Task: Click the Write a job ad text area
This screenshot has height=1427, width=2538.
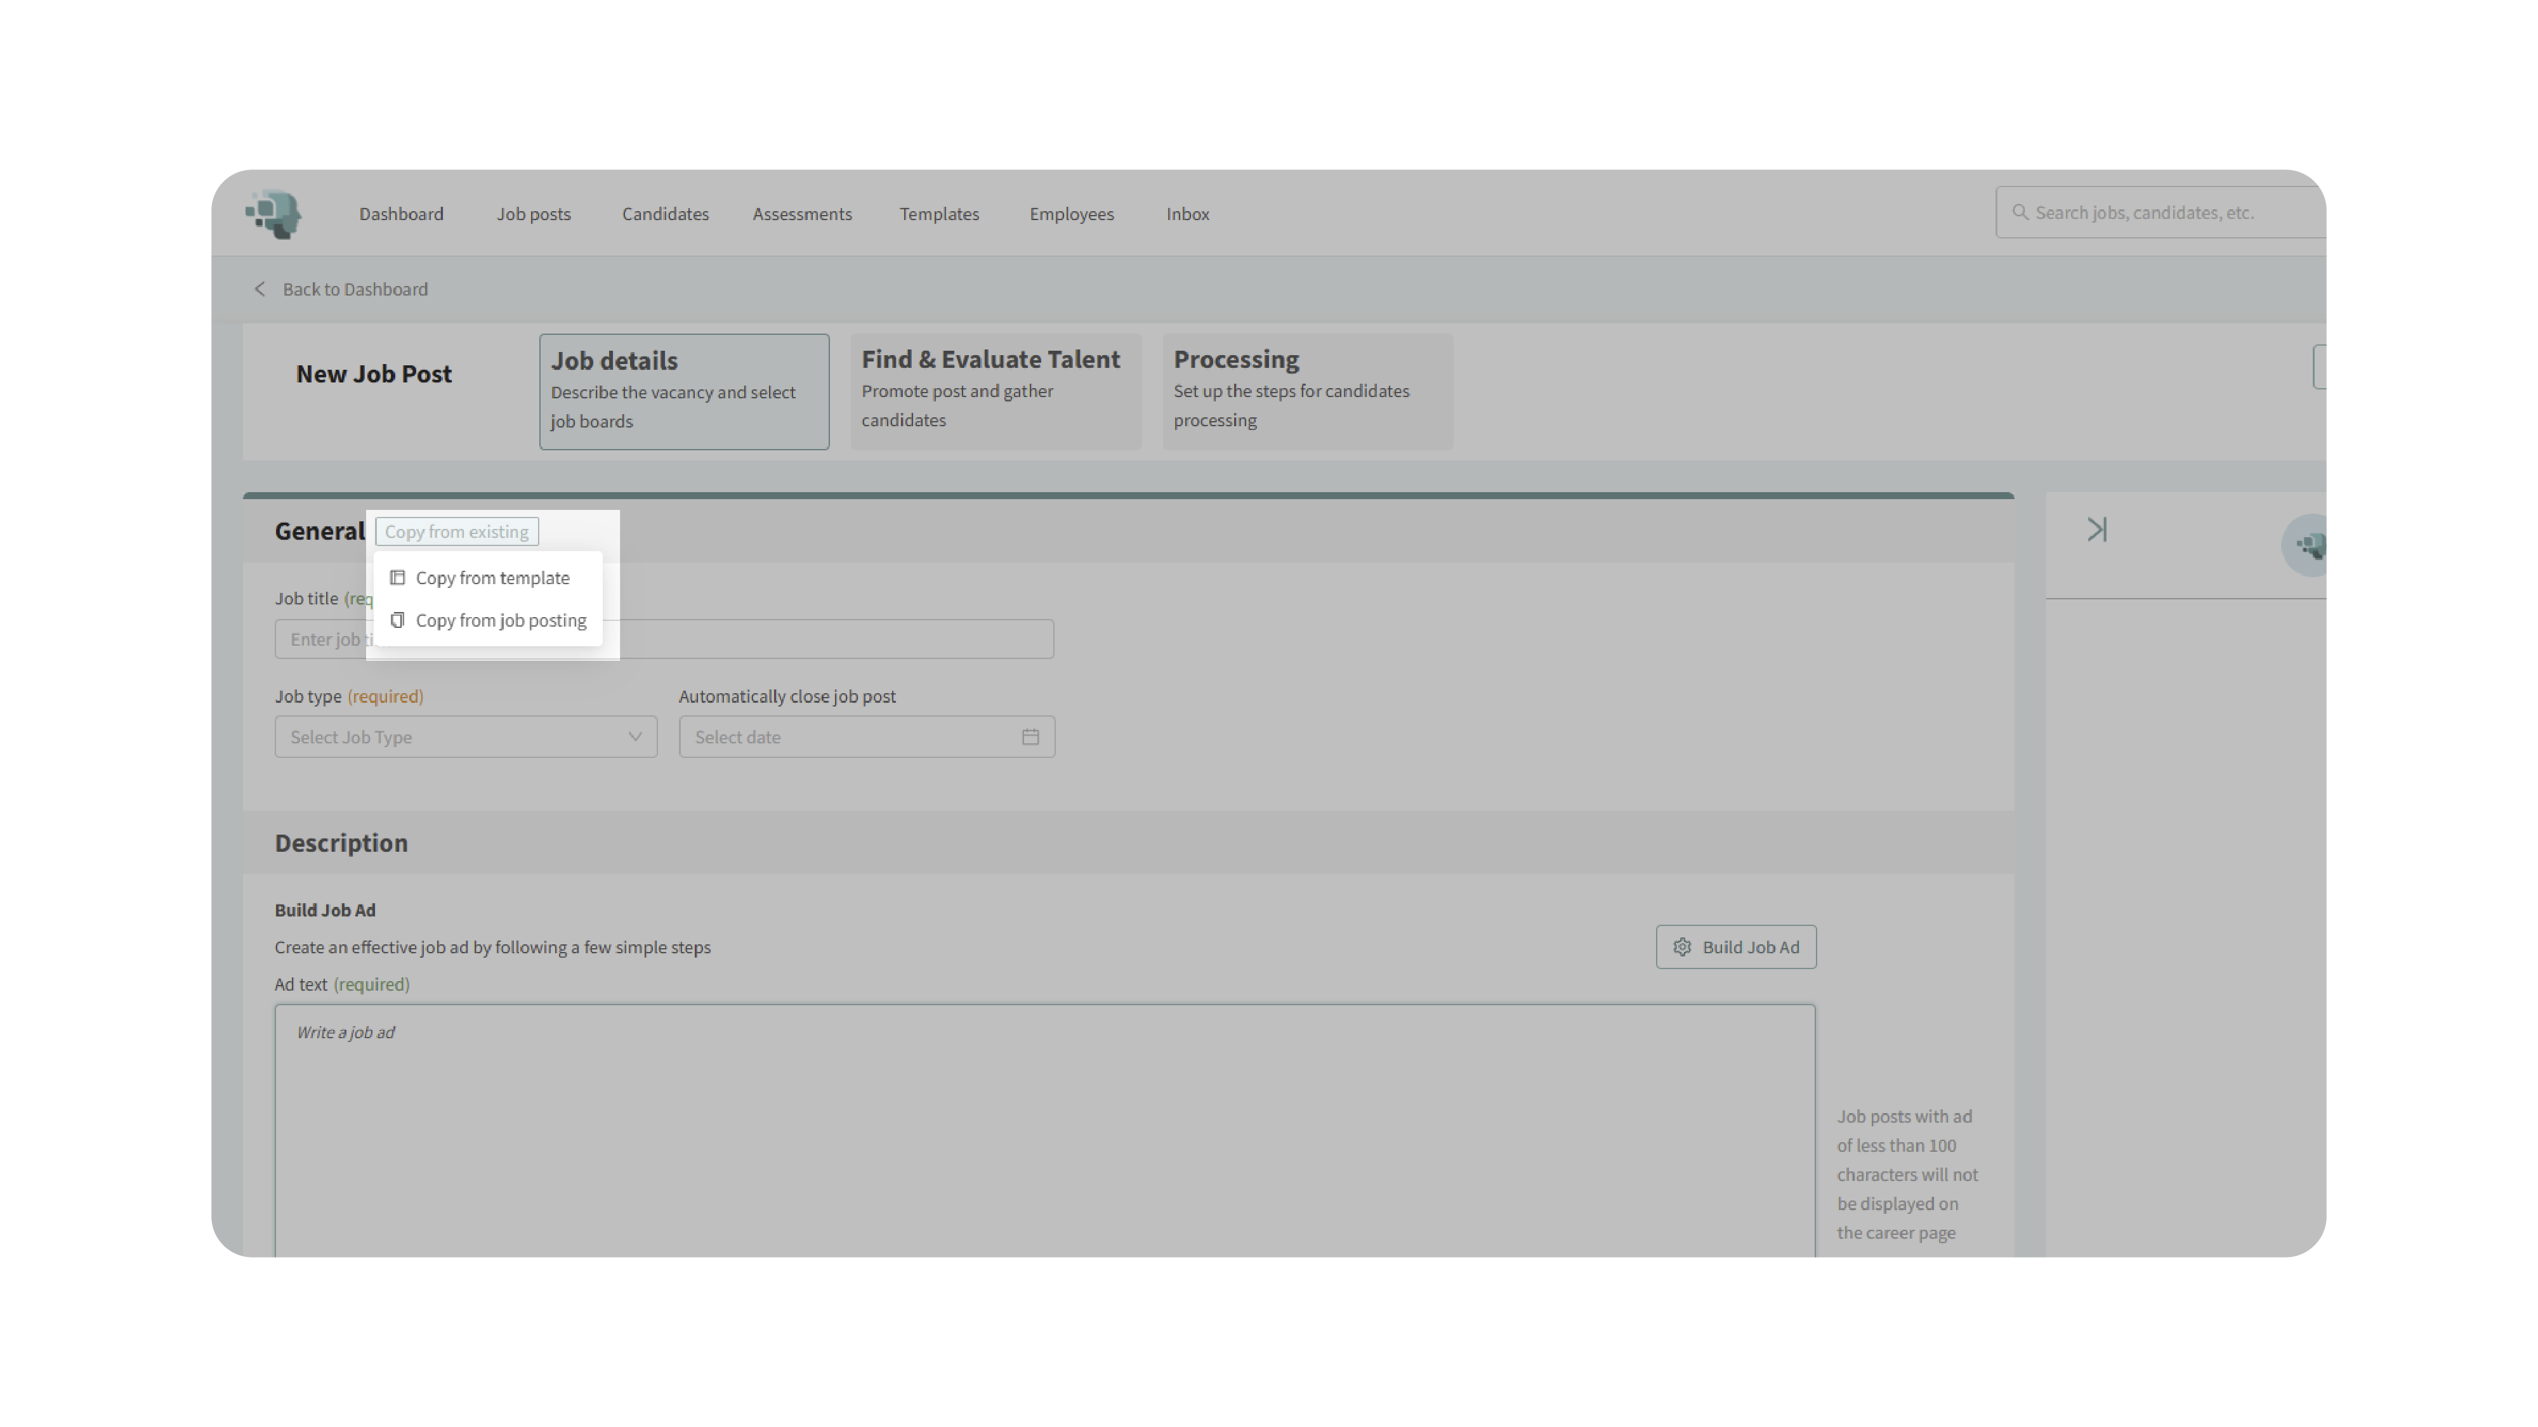Action: (1044, 1123)
